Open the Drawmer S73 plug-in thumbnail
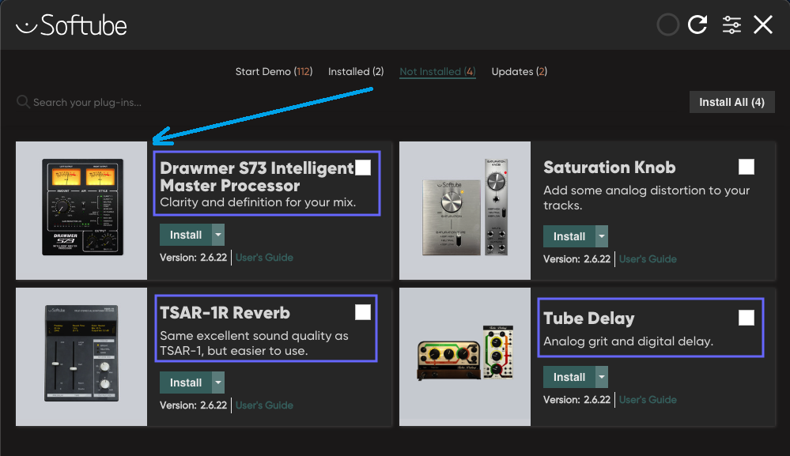 pyautogui.click(x=81, y=210)
